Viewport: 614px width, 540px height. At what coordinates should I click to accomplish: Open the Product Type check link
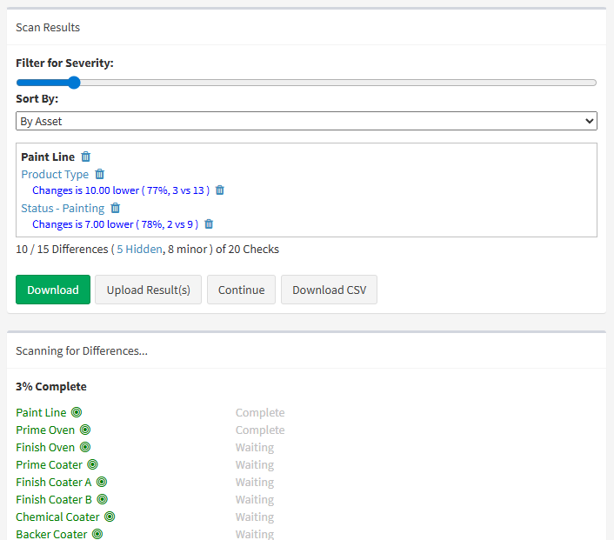pos(55,175)
